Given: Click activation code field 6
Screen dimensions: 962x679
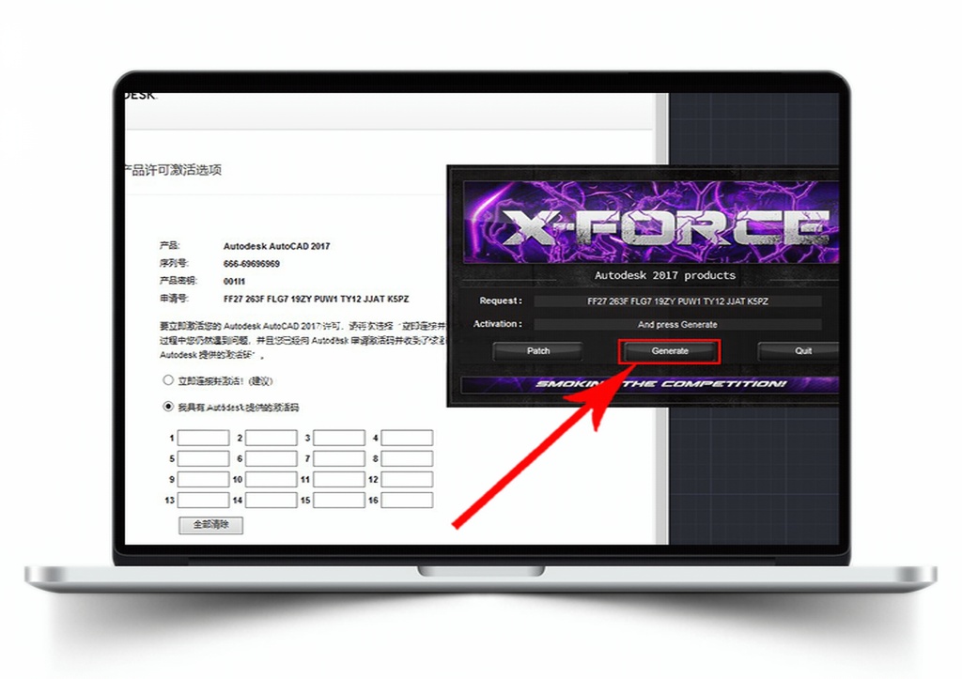Looking at the screenshot, I should [x=272, y=459].
